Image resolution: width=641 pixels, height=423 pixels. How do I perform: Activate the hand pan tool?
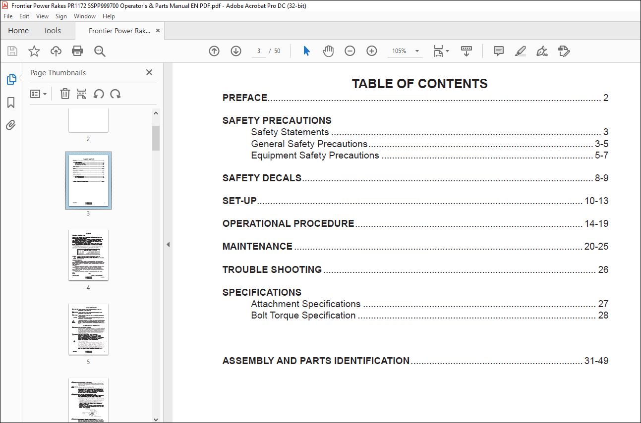(328, 51)
